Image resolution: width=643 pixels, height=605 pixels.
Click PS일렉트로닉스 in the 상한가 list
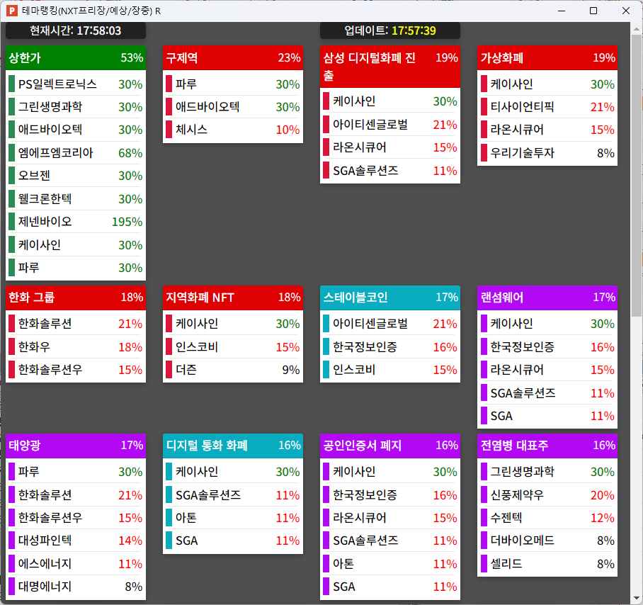point(76,84)
